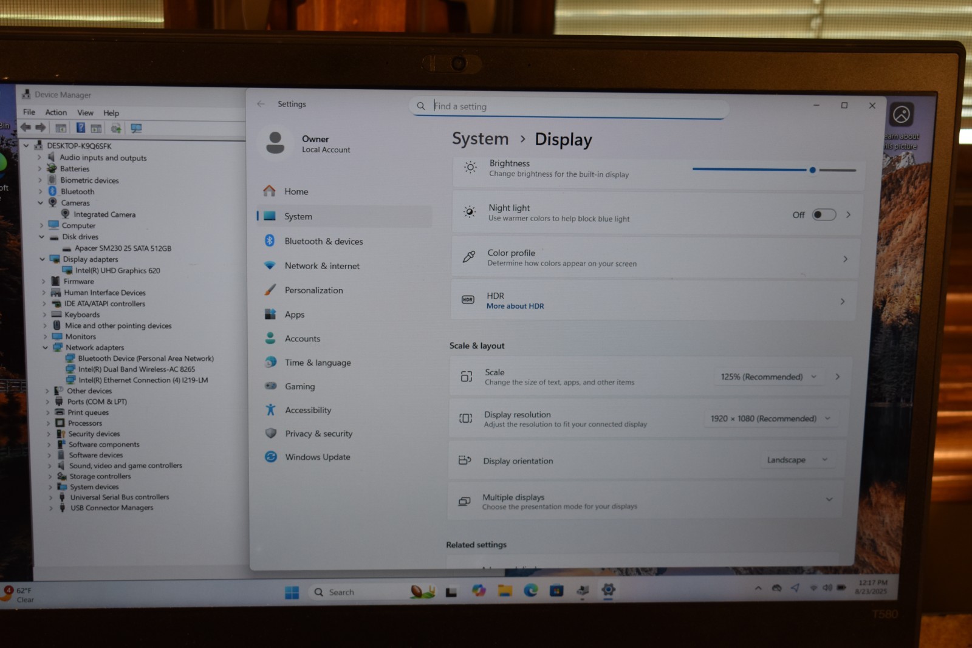Open the HDR settings chevron
Image resolution: width=972 pixels, height=648 pixels.
click(843, 301)
